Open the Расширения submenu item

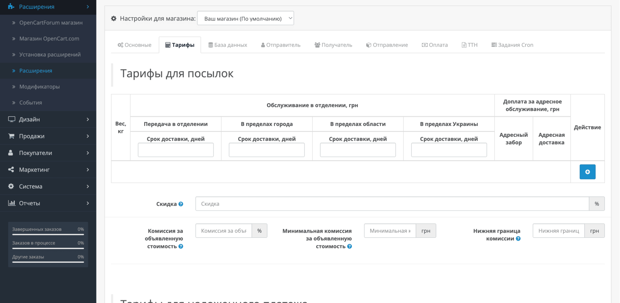[48, 71]
